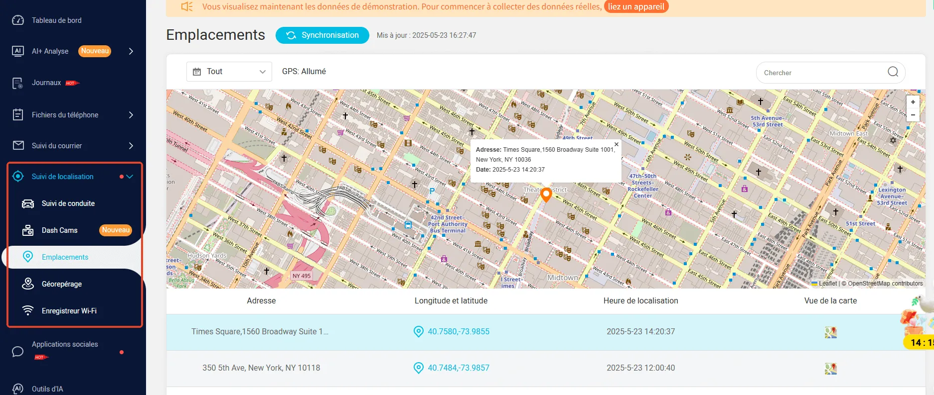Zoom in on the map
Viewport: 934px width, 395px height.
click(x=913, y=102)
